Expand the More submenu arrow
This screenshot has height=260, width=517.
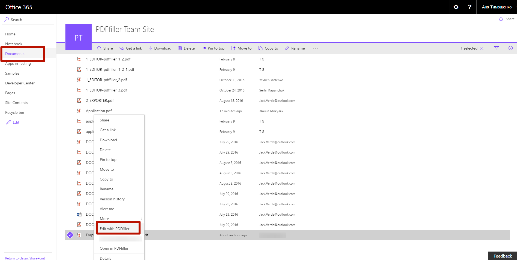(142, 219)
